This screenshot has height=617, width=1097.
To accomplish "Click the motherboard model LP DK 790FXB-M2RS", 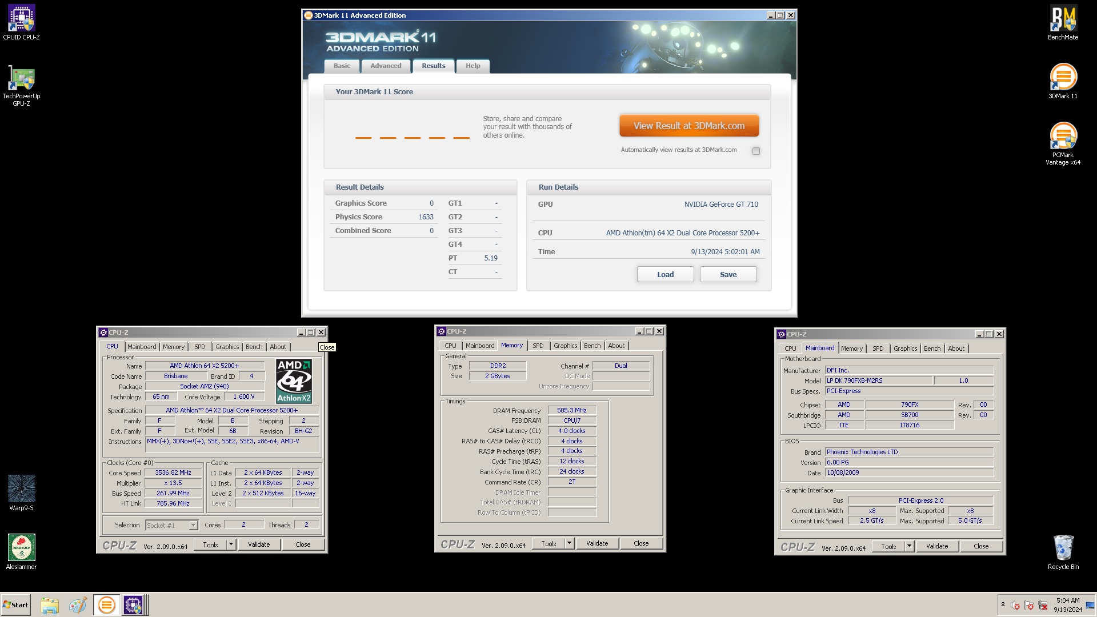I will click(879, 380).
